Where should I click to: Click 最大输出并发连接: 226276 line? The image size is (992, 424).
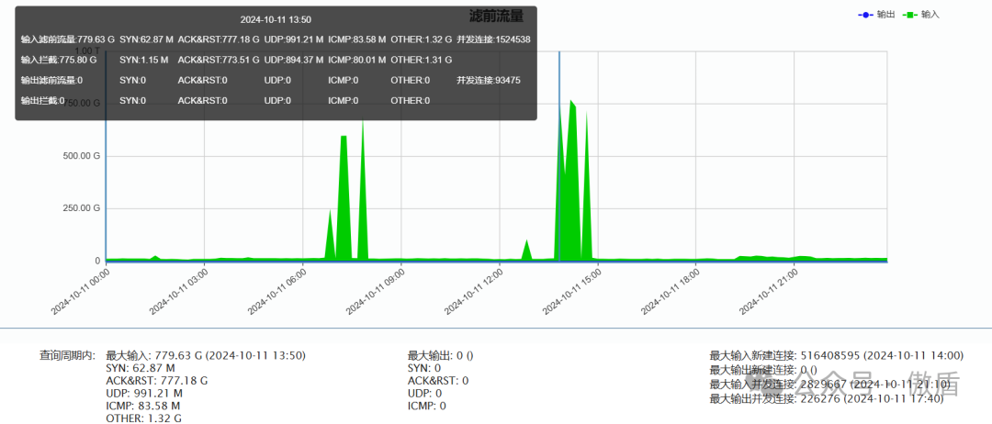(x=827, y=398)
